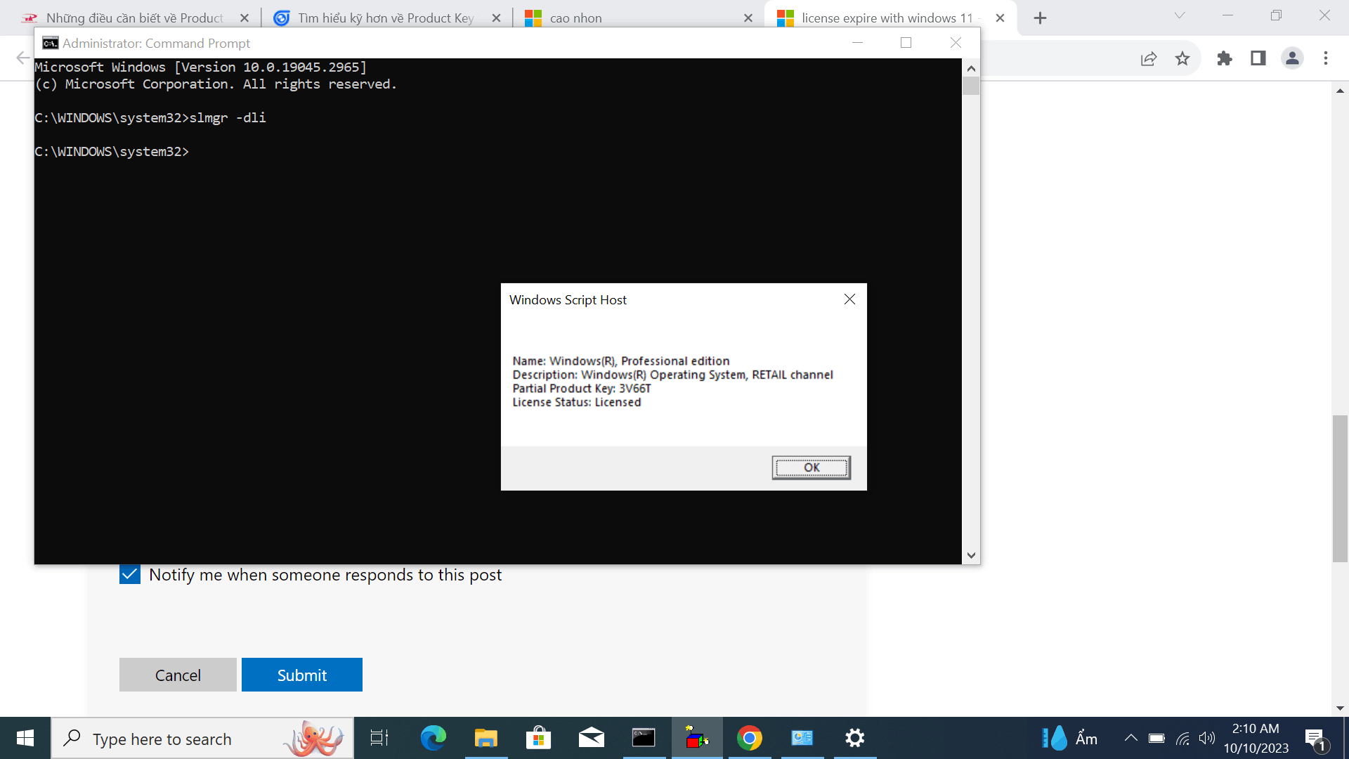Close the 'Những điều cần biết' browser tab
Viewport: 1349px width, 759px height.
coord(245,18)
